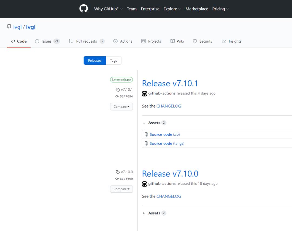Switch to the Code tab
Viewport: 292px width, 231px height.
19,41
